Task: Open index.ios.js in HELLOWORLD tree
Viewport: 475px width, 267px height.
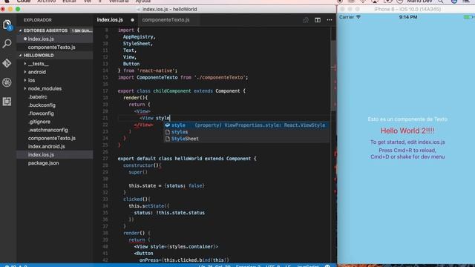Action: point(55,155)
